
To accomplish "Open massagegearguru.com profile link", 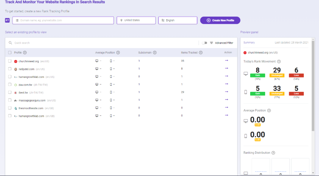I will point(32,100).
